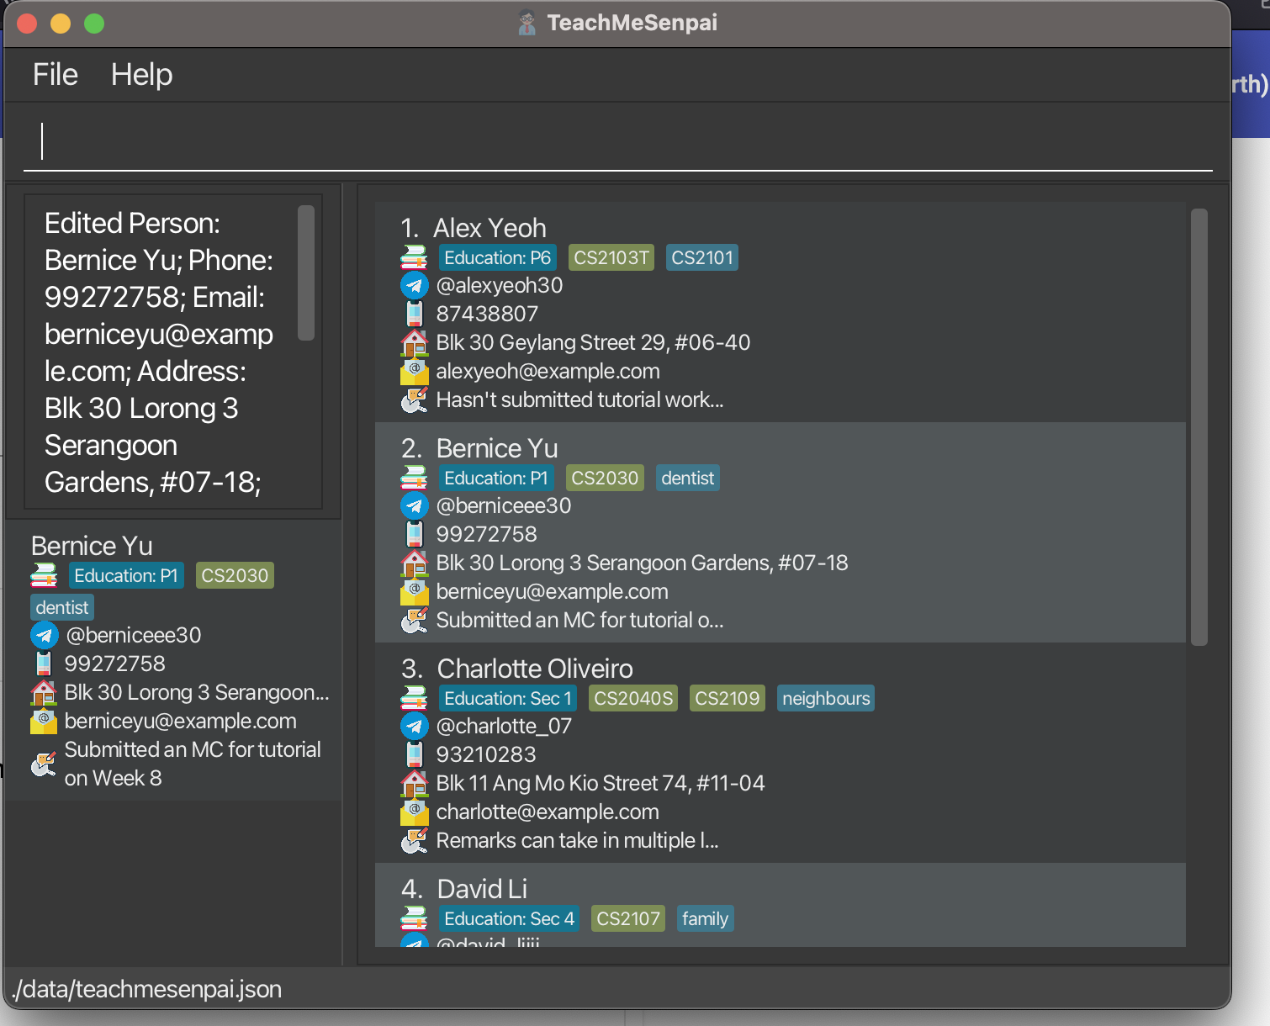Viewport: 1270px width, 1026px height.
Task: Select the Bernice Yu name in the list
Action: tap(497, 448)
